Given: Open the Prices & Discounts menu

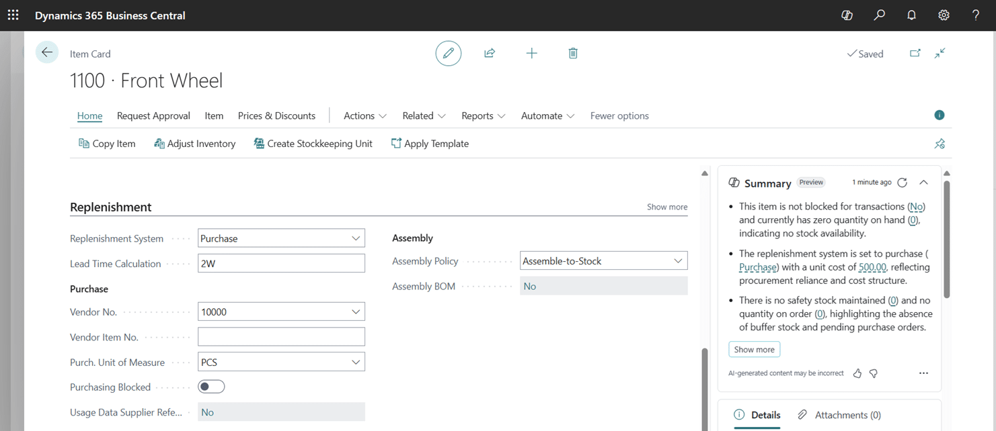Looking at the screenshot, I should click(276, 115).
